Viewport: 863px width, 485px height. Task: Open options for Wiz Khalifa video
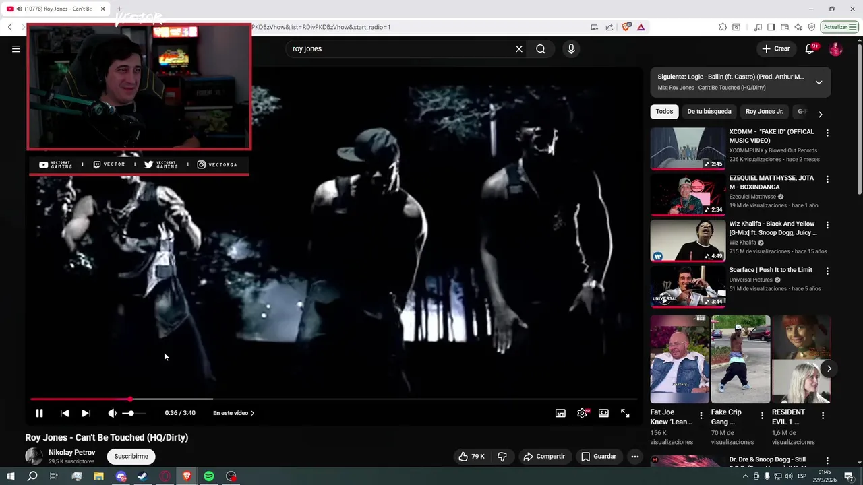click(x=827, y=225)
